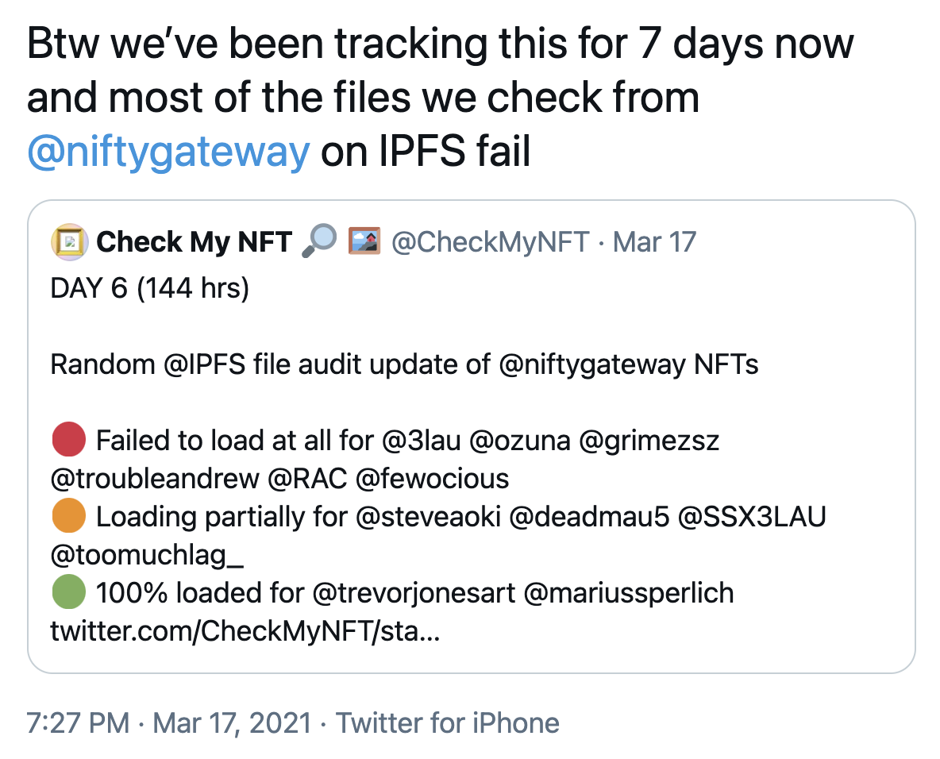Open the 7:27 PM timestamp link
The height and width of the screenshot is (759, 940).
[77, 723]
